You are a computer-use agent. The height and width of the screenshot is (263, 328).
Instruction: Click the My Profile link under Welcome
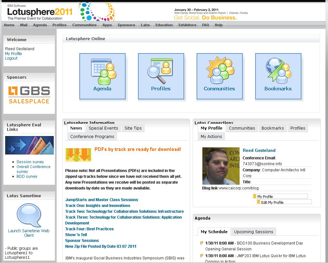point(13,53)
